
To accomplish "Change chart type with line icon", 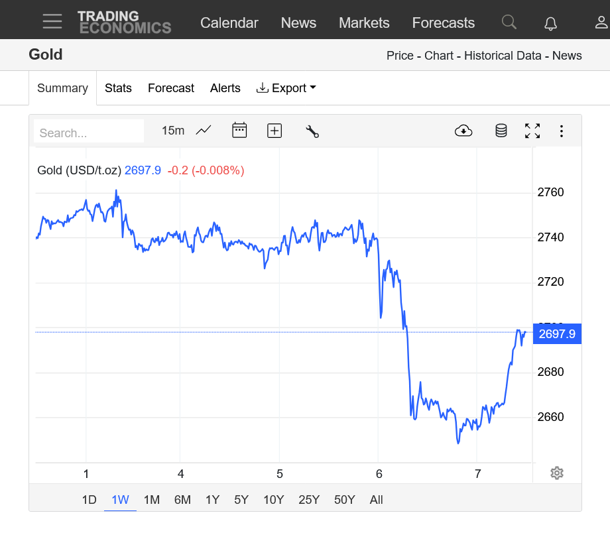I will pos(204,131).
